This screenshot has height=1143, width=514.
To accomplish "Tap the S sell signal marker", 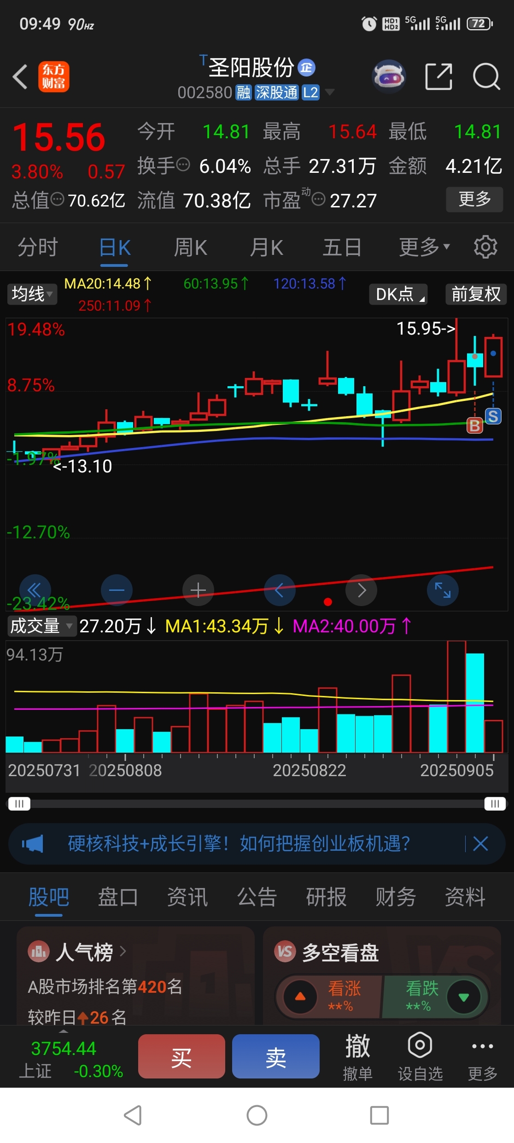I will click(x=493, y=416).
